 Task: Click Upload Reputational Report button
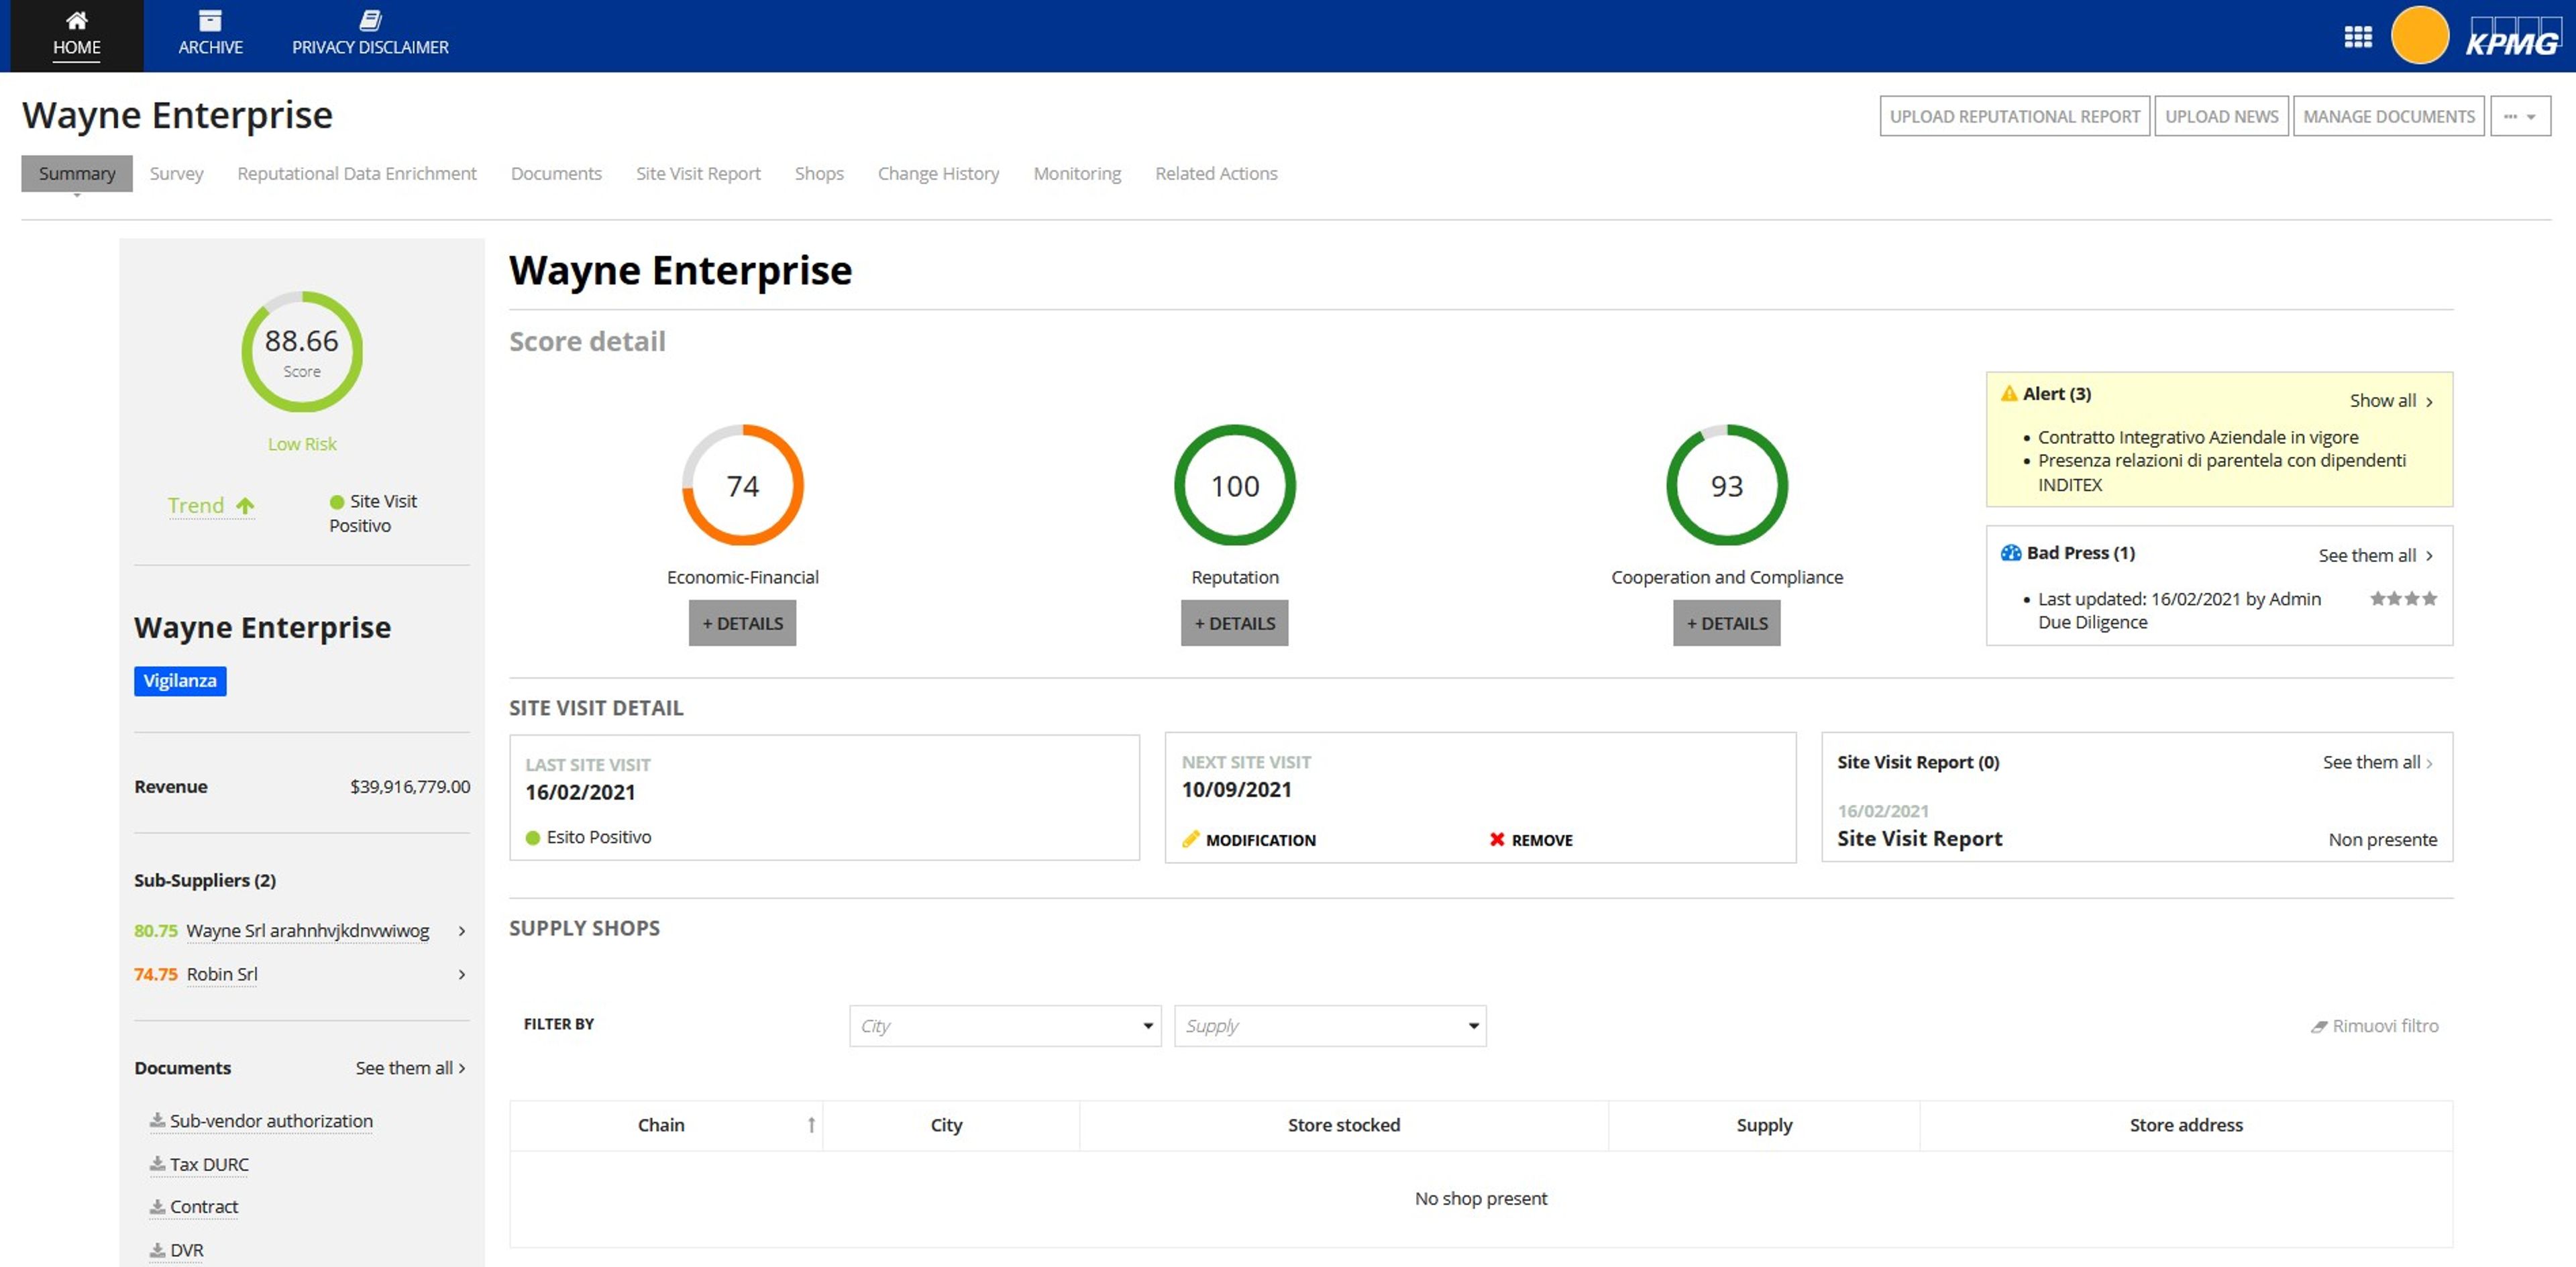click(x=2014, y=116)
